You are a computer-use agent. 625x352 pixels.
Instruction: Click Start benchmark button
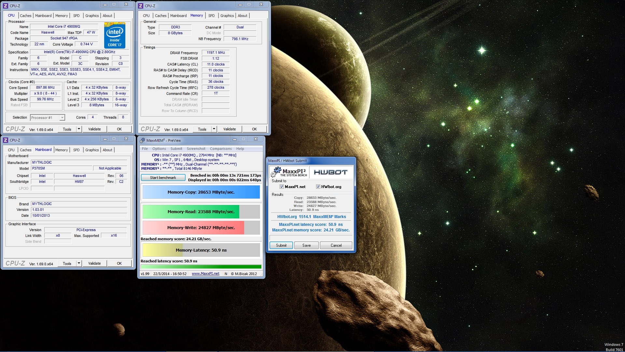(163, 178)
